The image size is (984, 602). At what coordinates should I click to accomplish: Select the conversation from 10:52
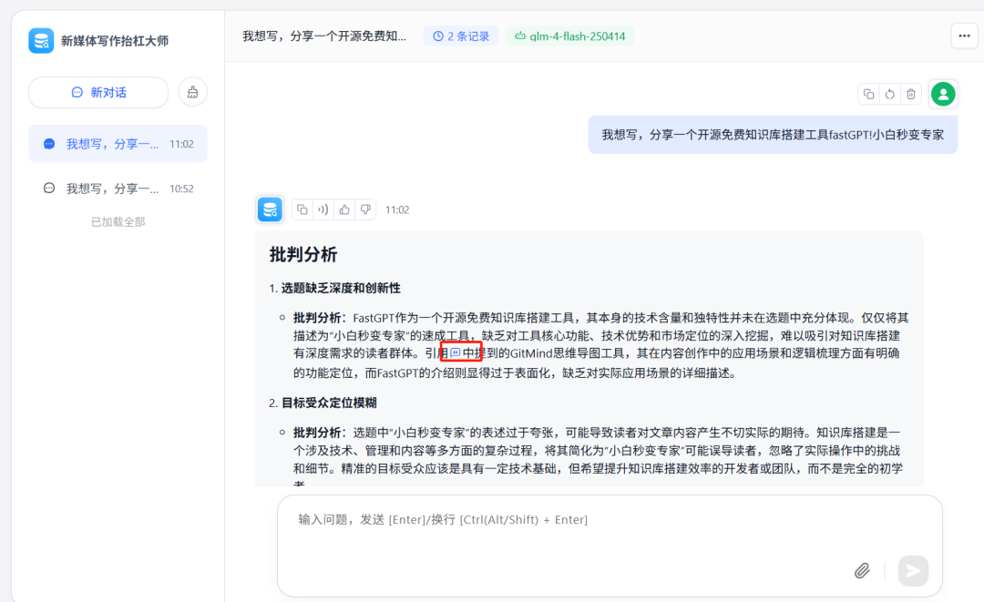tap(118, 189)
